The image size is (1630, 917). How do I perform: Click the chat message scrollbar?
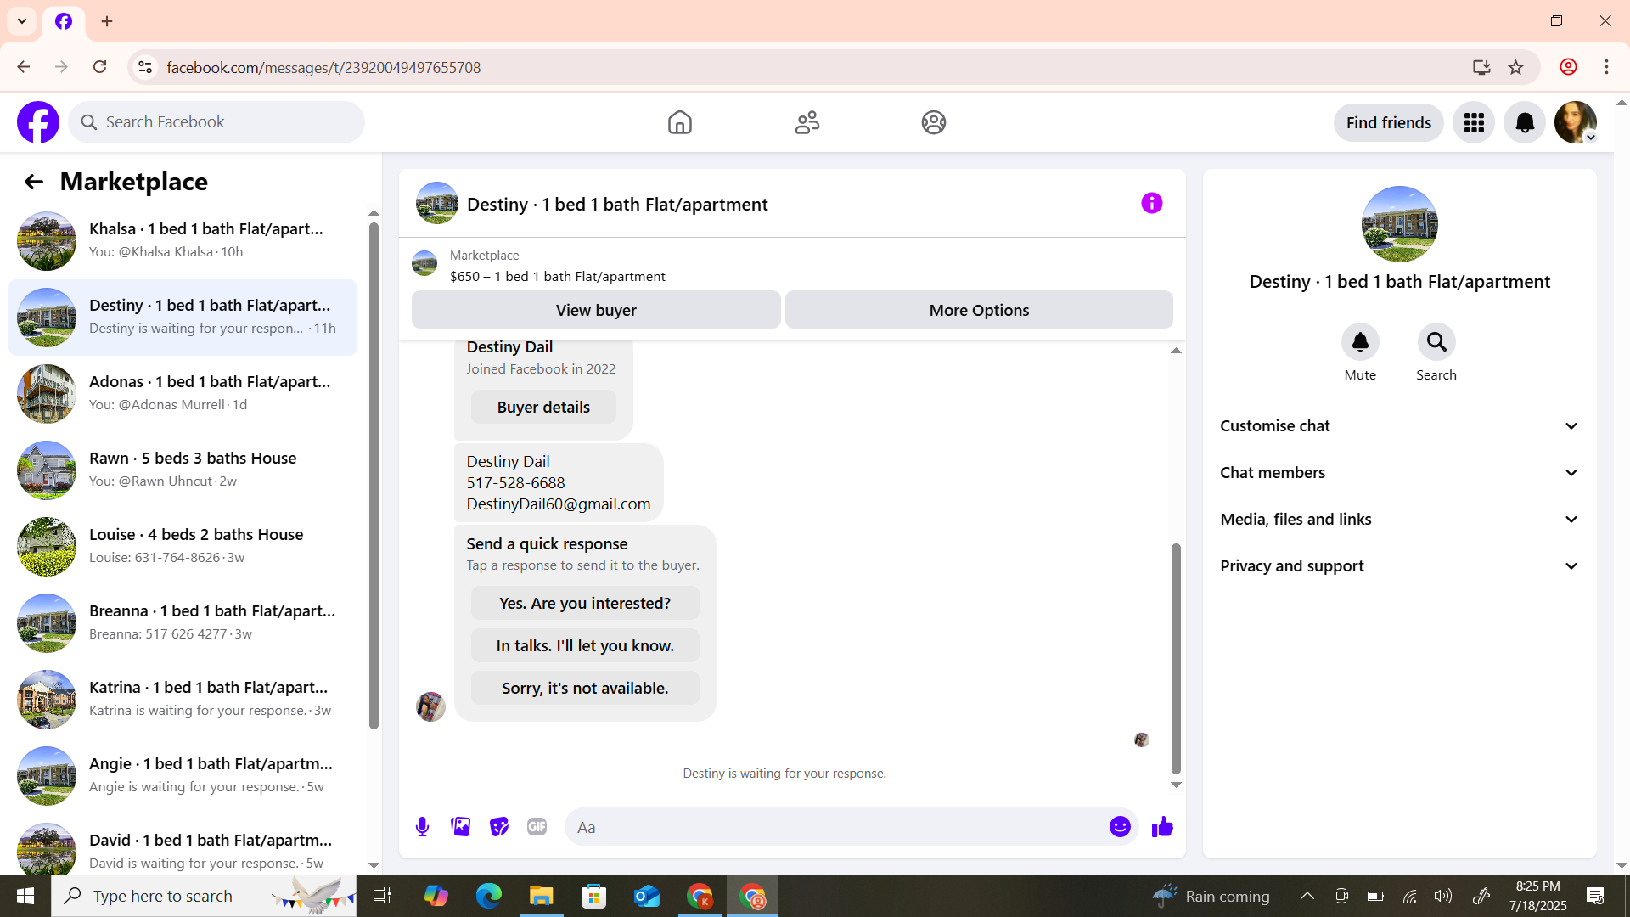pos(1176,658)
